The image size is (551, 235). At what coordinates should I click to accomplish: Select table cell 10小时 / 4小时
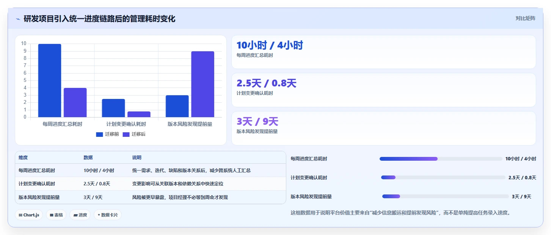pyautogui.click(x=99, y=171)
